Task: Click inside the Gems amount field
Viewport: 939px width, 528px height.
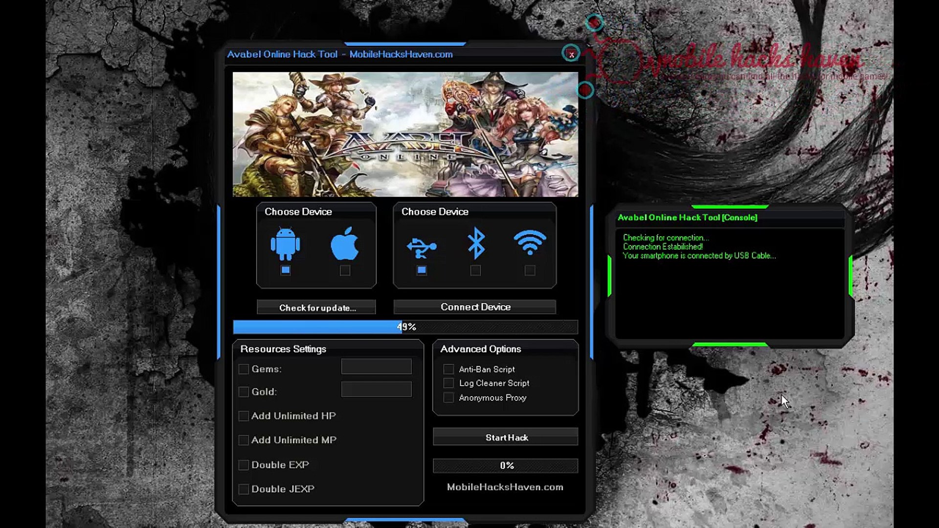Action: coord(376,366)
